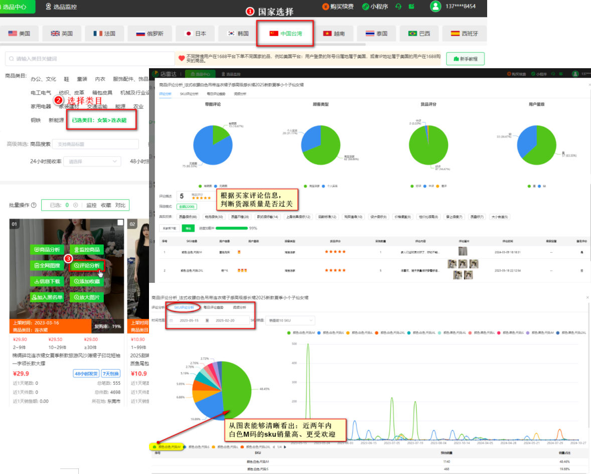Viewport: 591px width, 474px height.
Task: Click the 新手教程 tutorial button
Action: click(x=465, y=59)
